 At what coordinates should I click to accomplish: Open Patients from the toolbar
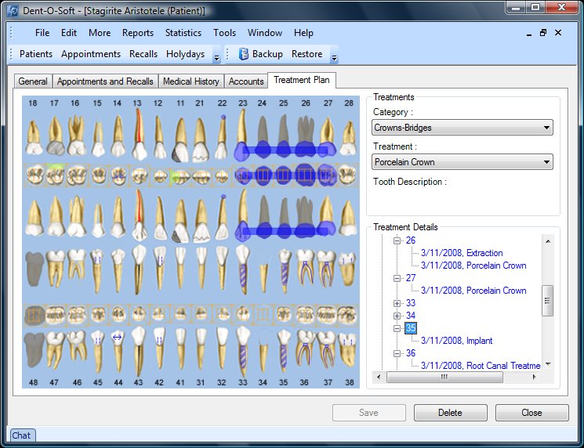(36, 54)
